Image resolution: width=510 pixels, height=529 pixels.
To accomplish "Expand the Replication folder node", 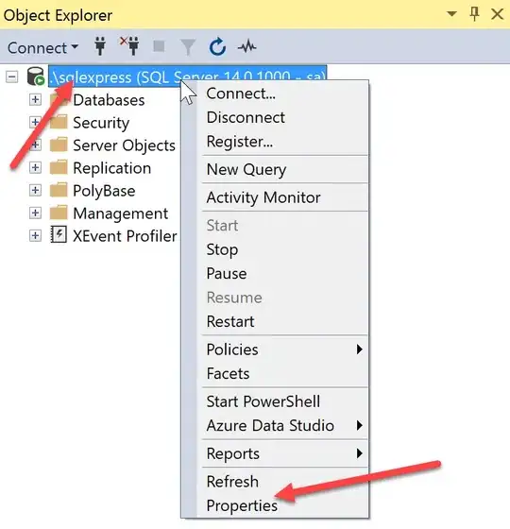I will (x=35, y=168).
